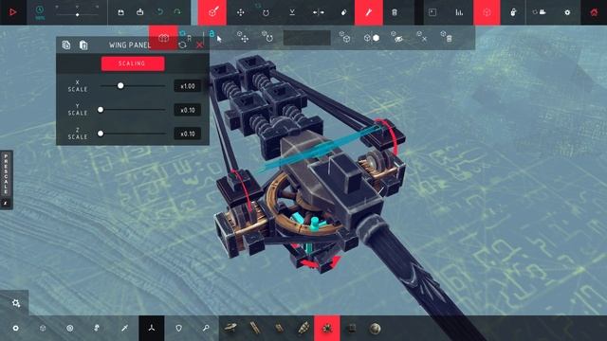Screen dimensions: 607x341
Task: Open the block search magnifier
Action: [206, 328]
